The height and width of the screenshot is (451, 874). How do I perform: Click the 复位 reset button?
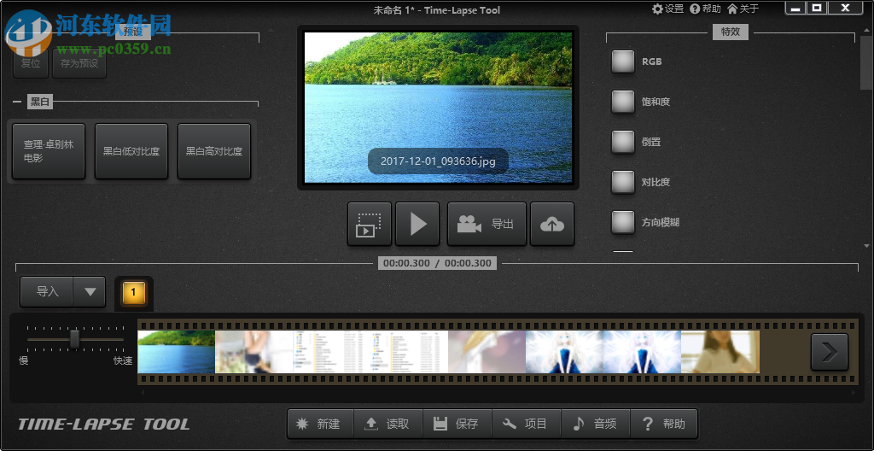click(x=31, y=63)
